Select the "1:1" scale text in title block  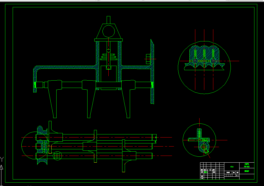point(237,176)
